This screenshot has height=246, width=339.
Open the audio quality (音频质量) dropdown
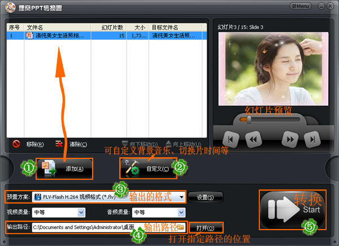159,213
